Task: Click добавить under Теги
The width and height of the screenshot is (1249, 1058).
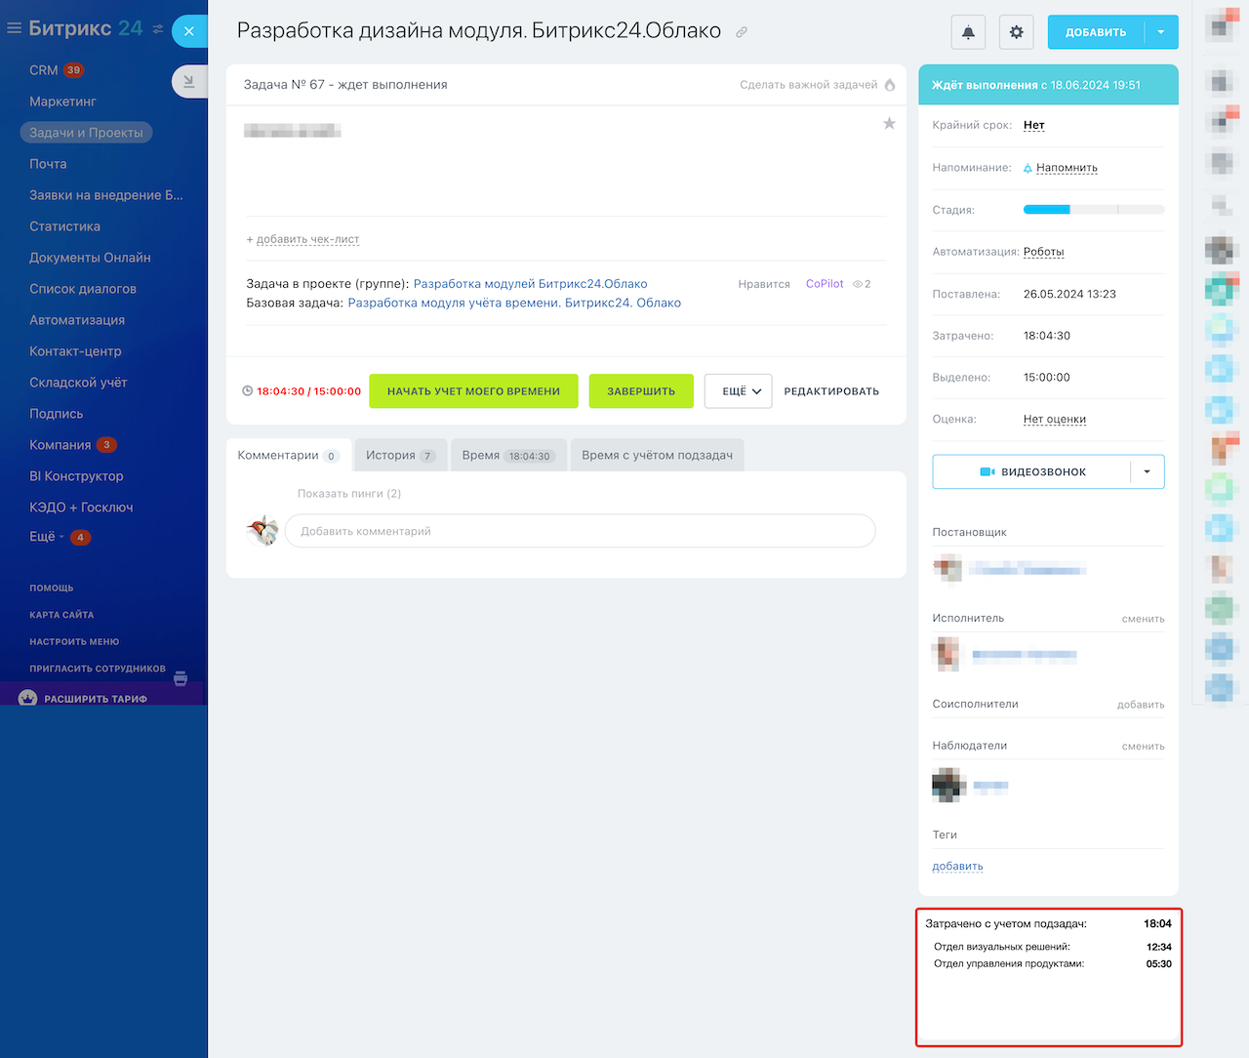Action: pyautogui.click(x=958, y=867)
